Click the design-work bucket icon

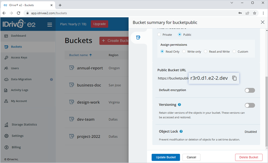[71, 102]
